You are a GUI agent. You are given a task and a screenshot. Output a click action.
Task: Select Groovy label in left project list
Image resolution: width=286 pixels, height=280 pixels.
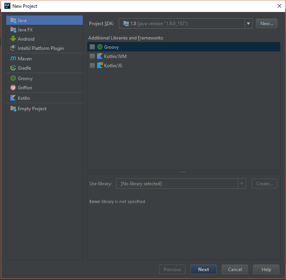[x=25, y=79]
